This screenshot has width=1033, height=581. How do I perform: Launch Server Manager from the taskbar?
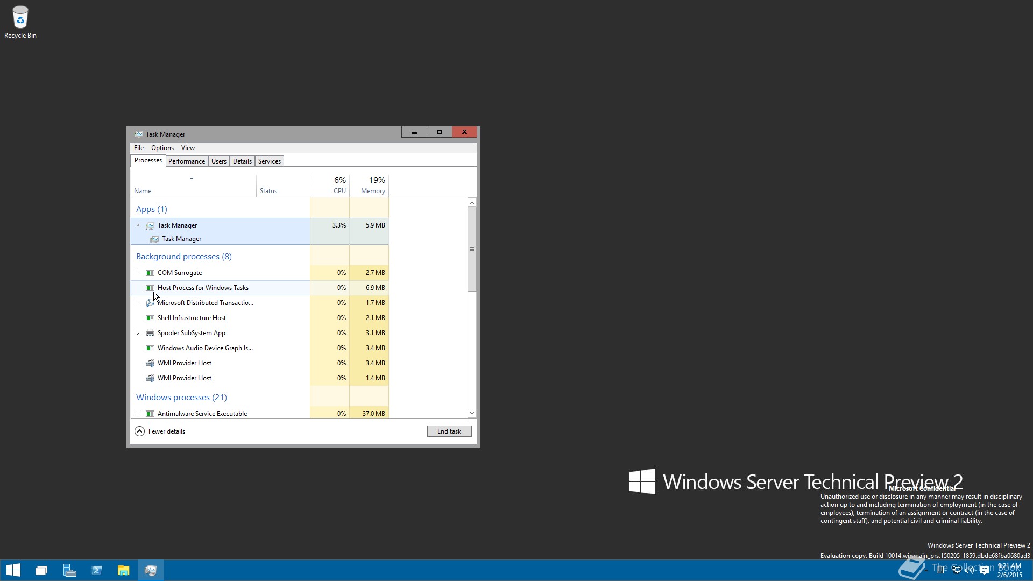(x=69, y=570)
